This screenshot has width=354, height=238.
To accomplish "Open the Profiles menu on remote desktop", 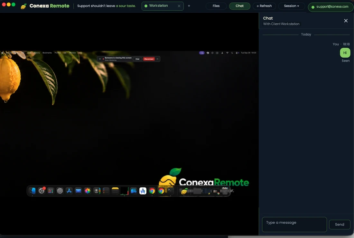I will click(58, 53).
